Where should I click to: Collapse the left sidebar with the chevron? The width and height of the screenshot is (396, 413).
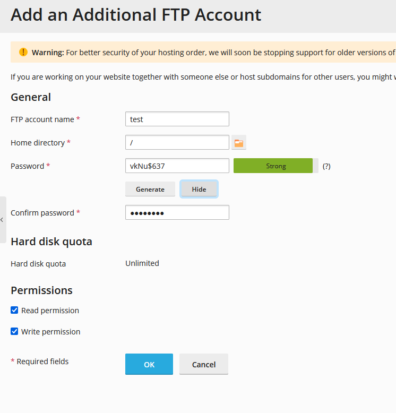click(x=2, y=220)
